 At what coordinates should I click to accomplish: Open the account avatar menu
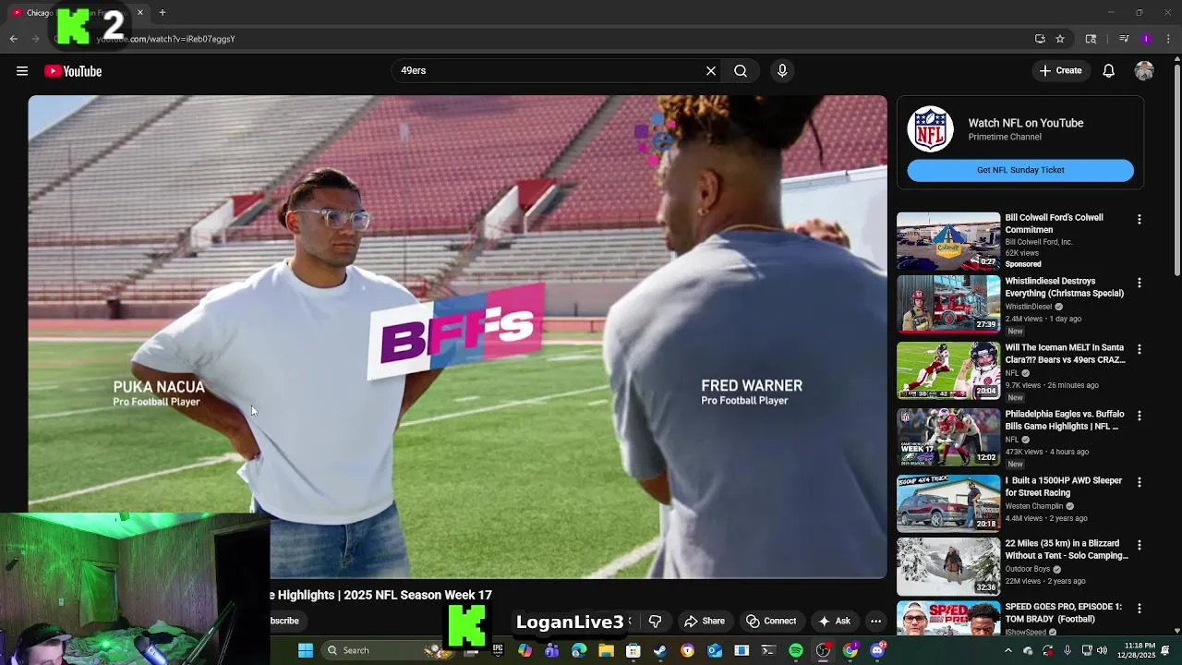(1144, 70)
